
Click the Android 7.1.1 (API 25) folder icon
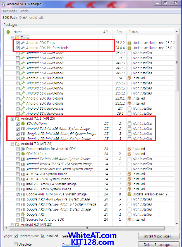(x=17, y=119)
